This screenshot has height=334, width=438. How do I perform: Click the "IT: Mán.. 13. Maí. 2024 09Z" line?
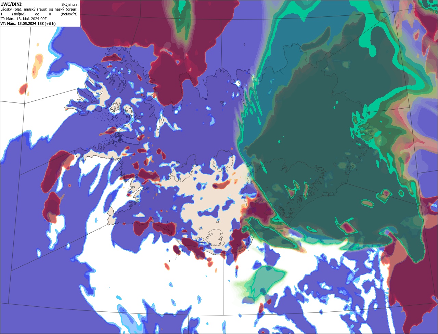[x=24, y=19]
